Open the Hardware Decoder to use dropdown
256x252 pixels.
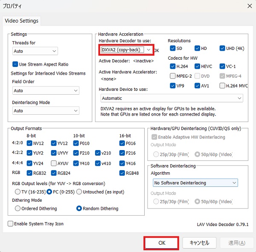click(126, 50)
